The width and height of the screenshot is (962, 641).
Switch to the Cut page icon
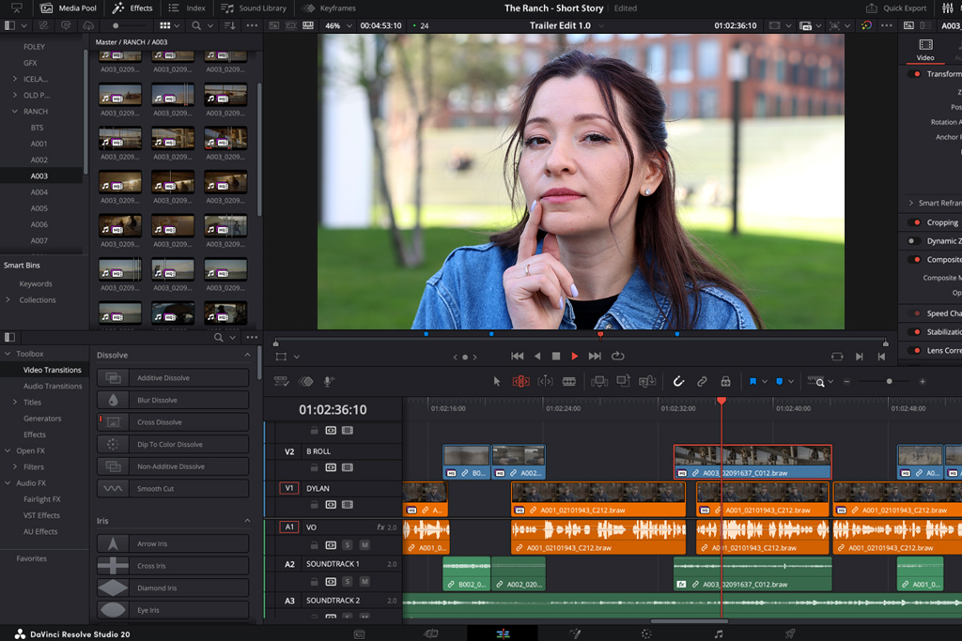(431, 633)
